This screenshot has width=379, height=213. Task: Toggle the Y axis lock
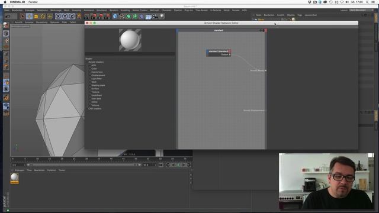[65, 17]
